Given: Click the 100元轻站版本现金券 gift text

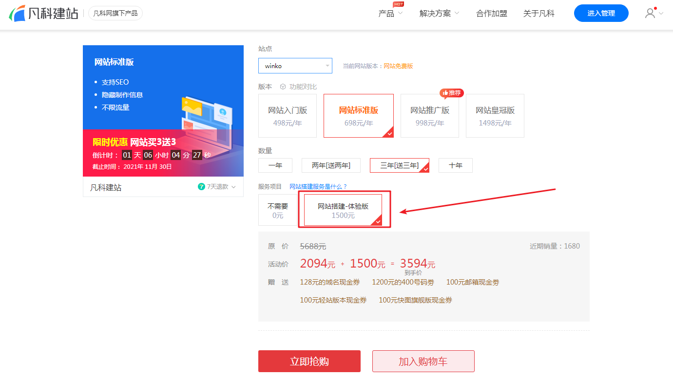Looking at the screenshot, I should (x=333, y=300).
